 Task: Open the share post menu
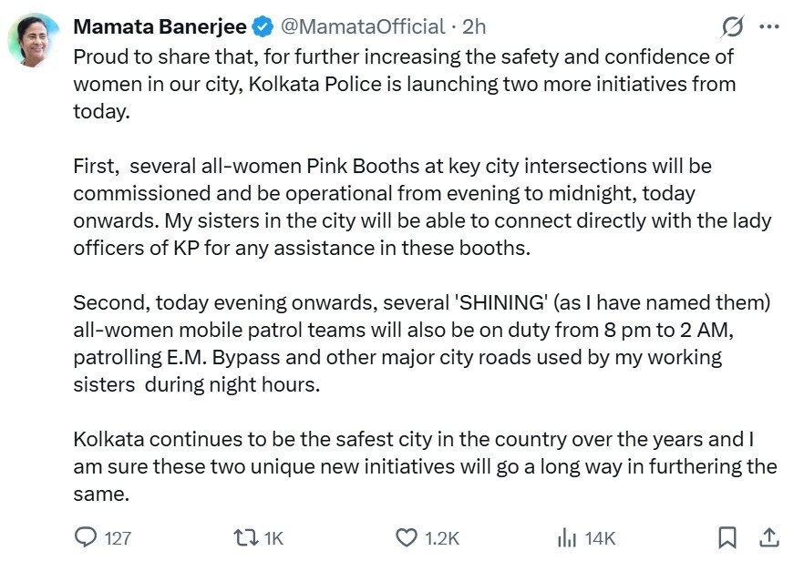tap(768, 537)
